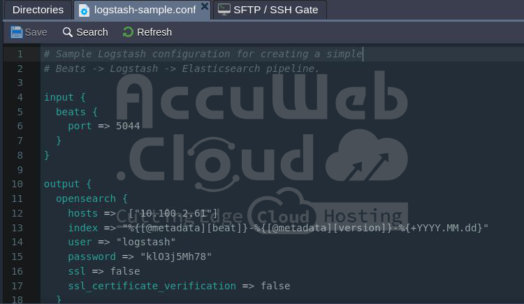The width and height of the screenshot is (524, 304).
Task: Click line number 4 in the gutter
Action: 20,97
